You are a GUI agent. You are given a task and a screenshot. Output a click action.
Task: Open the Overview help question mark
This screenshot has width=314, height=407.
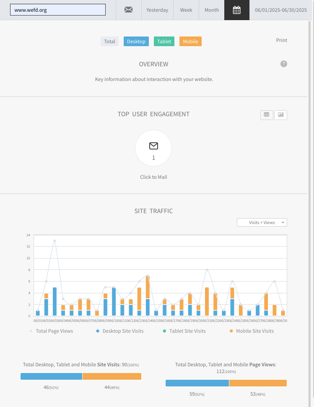click(284, 64)
